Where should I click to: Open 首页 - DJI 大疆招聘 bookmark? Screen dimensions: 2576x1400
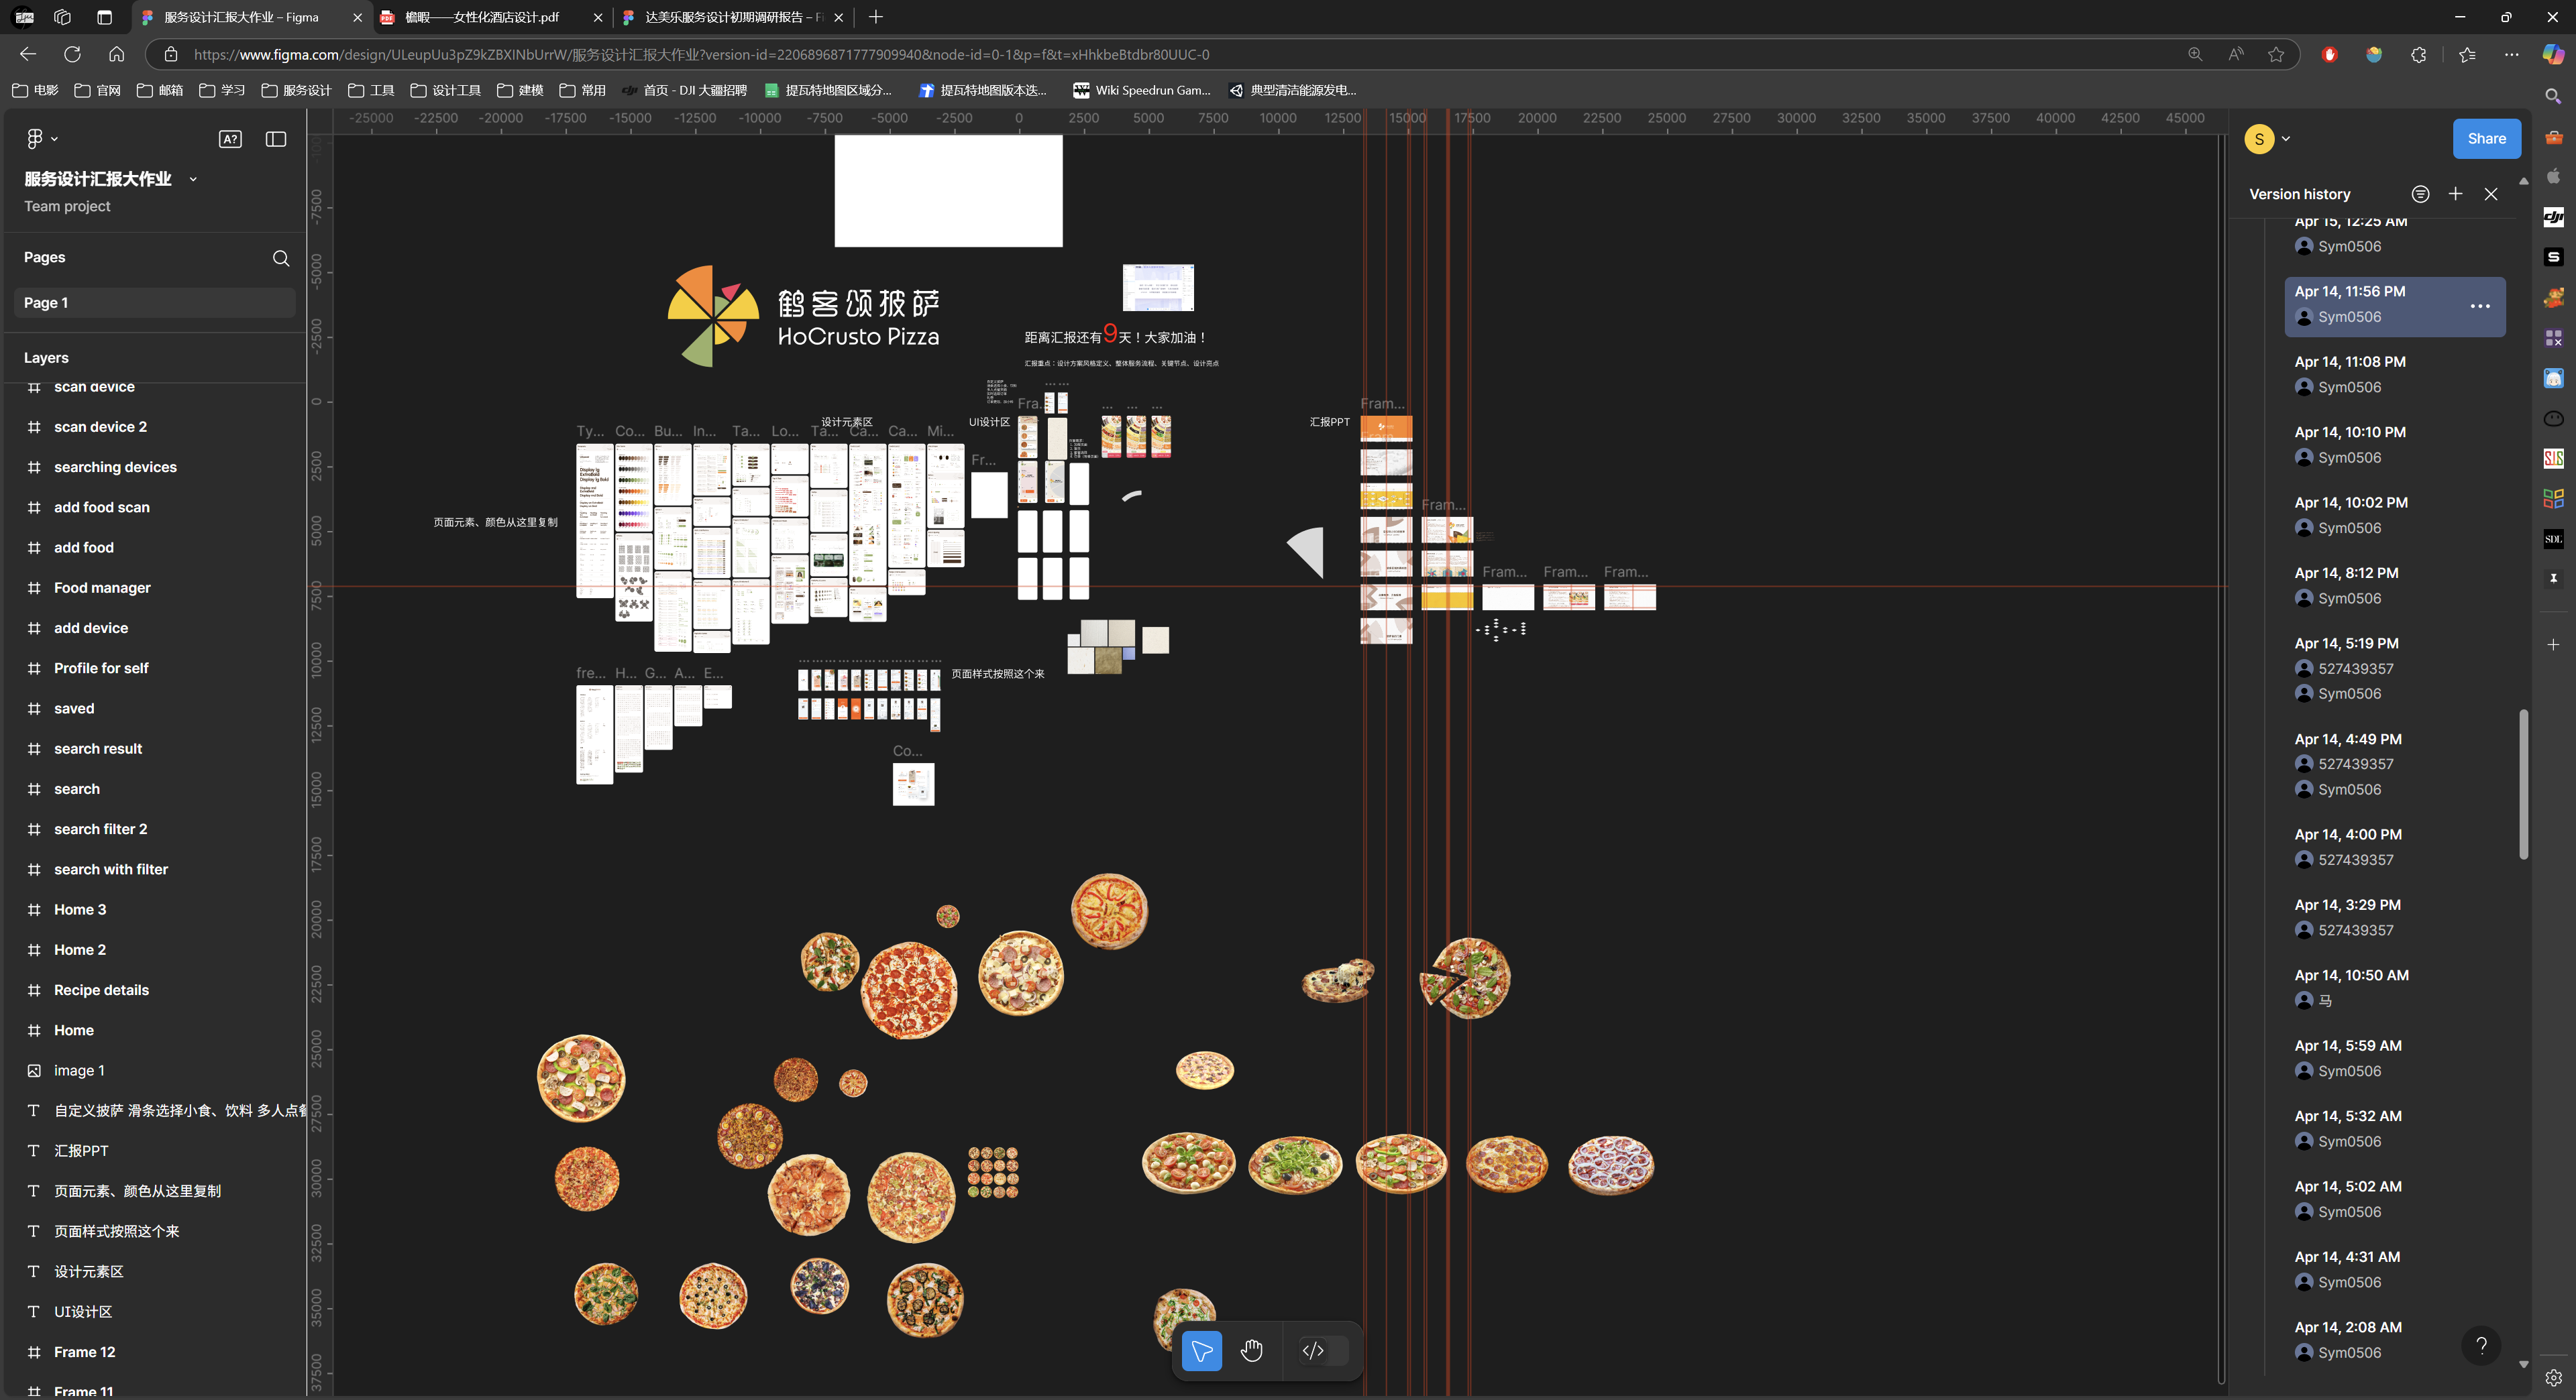click(684, 90)
